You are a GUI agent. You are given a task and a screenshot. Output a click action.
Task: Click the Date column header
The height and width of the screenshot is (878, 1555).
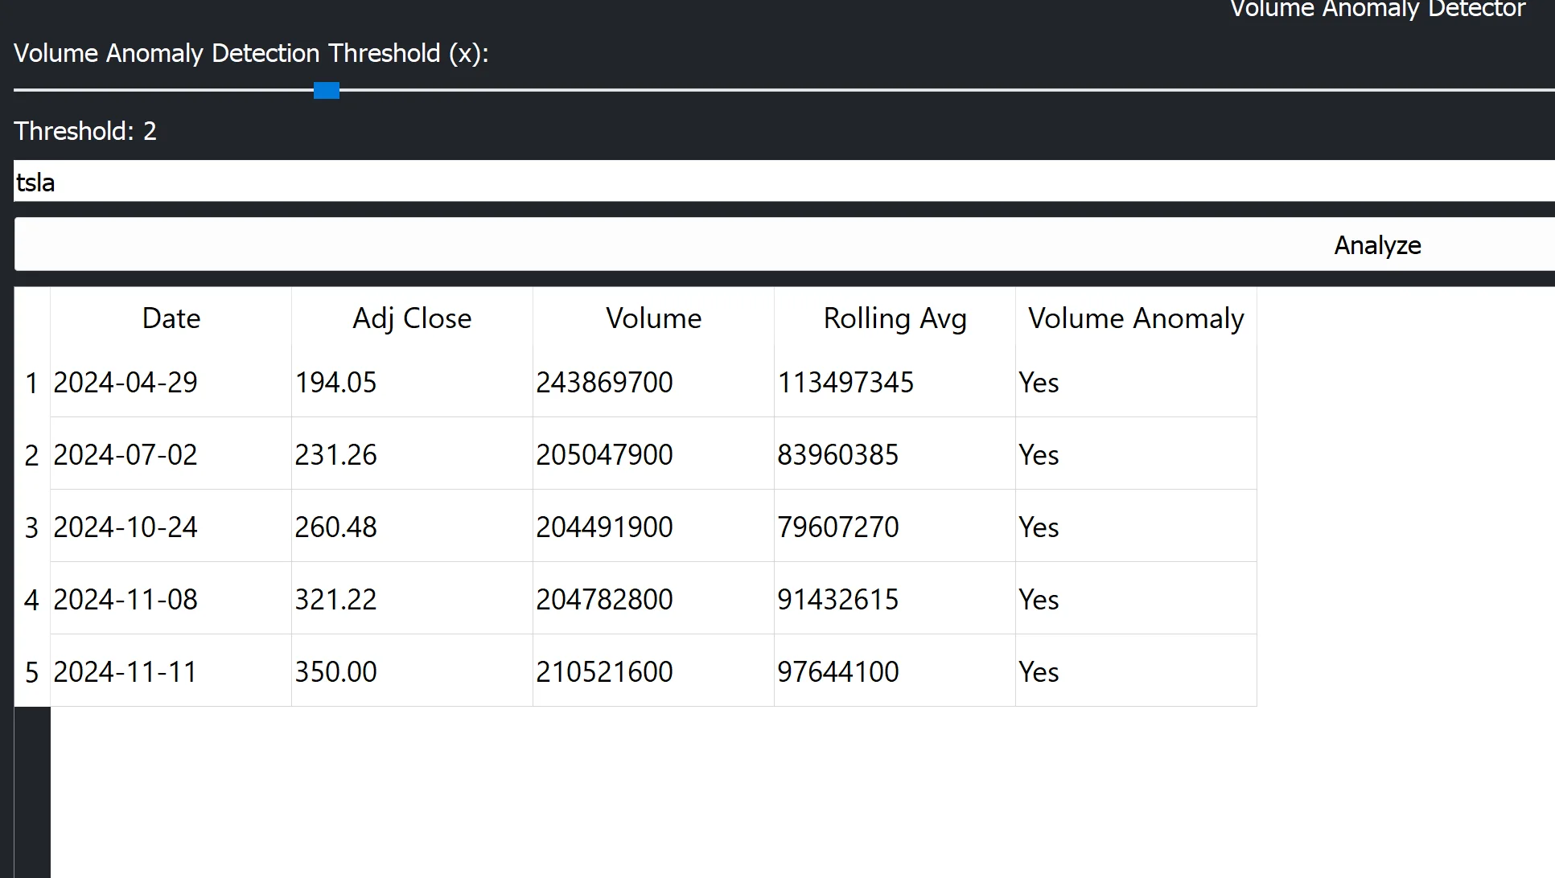coord(171,318)
